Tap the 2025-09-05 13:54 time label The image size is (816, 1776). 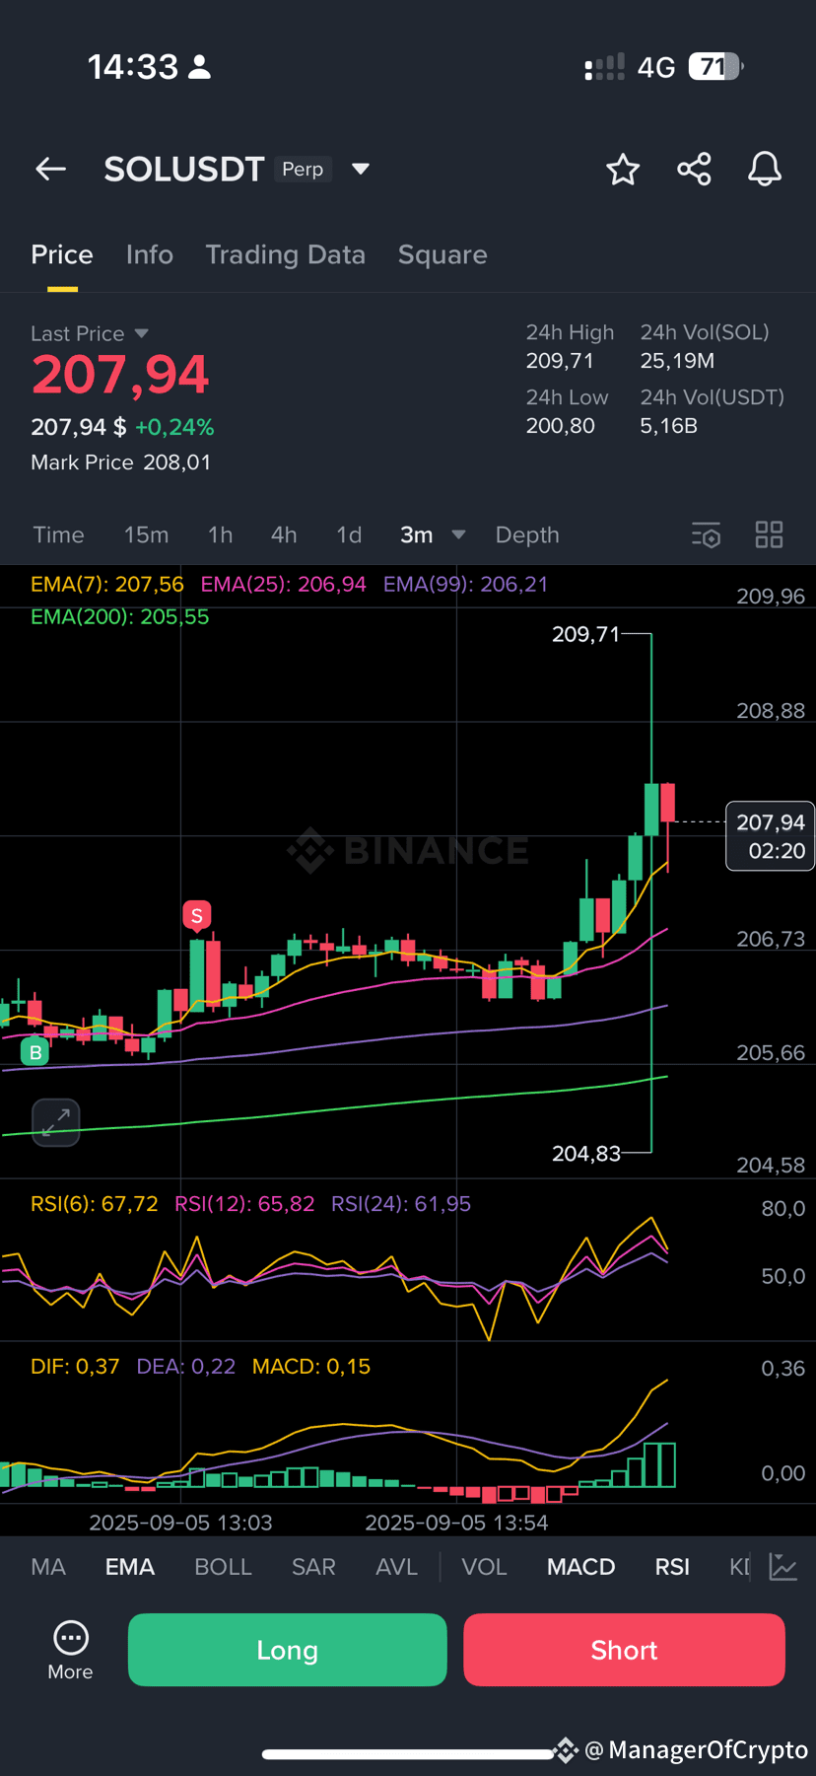pyautogui.click(x=456, y=1523)
